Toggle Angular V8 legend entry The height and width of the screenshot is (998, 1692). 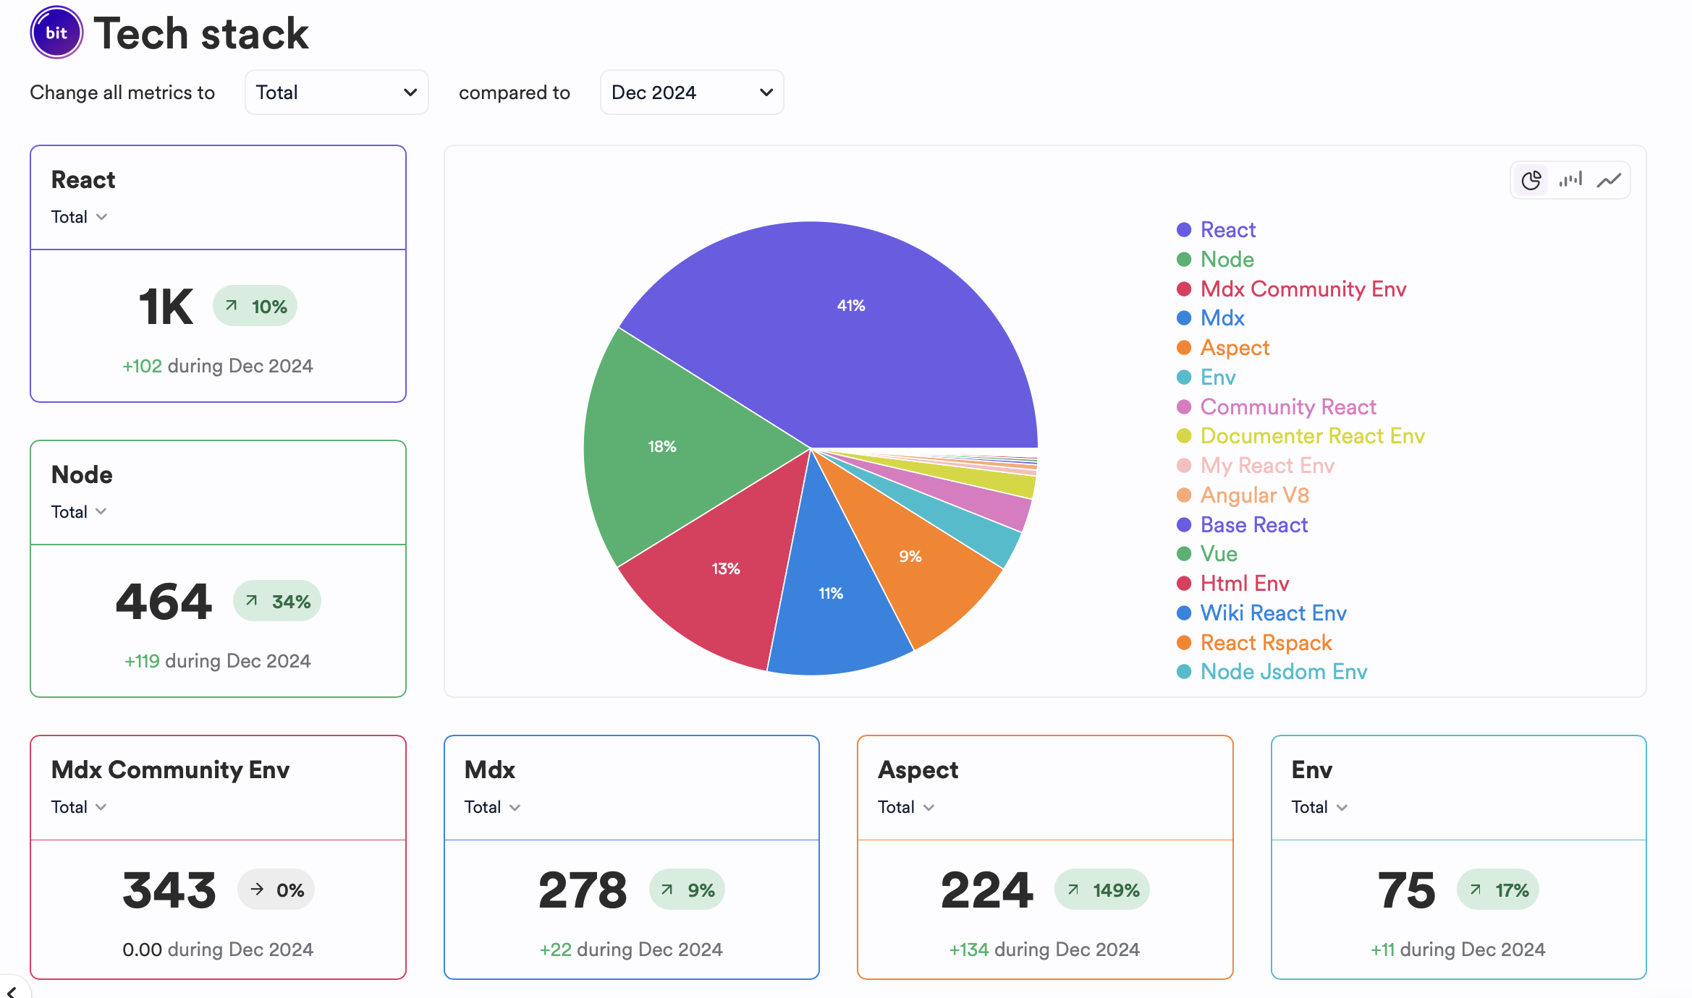point(1243,495)
